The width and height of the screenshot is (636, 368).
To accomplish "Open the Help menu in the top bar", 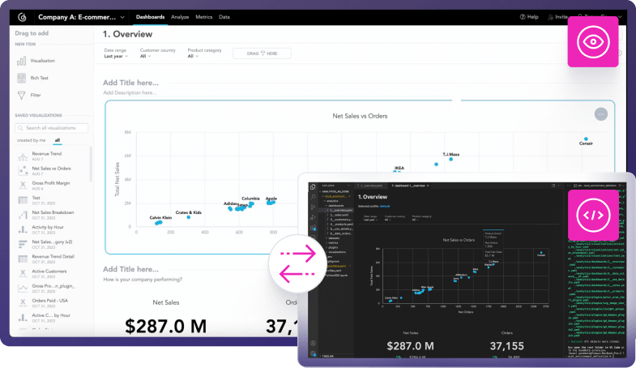I will pos(529,17).
